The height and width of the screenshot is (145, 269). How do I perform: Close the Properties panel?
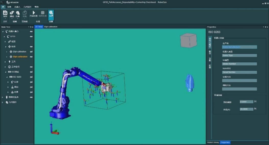pyautogui.click(x=267, y=27)
